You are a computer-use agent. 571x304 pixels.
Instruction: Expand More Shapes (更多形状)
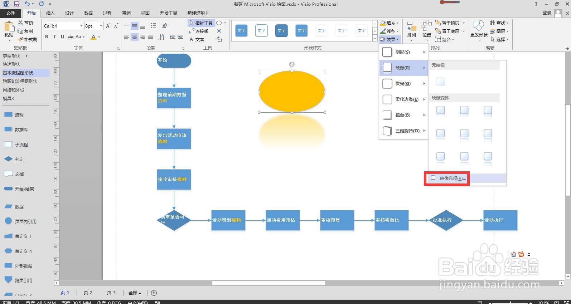coord(15,56)
